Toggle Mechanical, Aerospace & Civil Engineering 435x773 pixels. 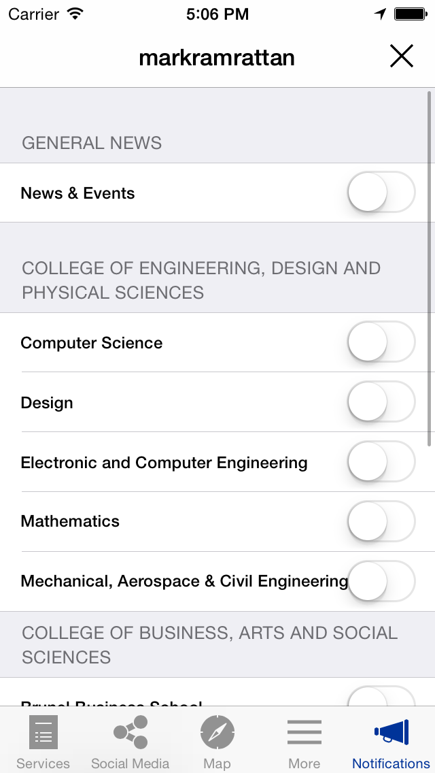click(x=382, y=581)
